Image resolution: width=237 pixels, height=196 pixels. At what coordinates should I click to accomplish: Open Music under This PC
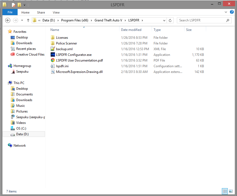tap(20, 105)
